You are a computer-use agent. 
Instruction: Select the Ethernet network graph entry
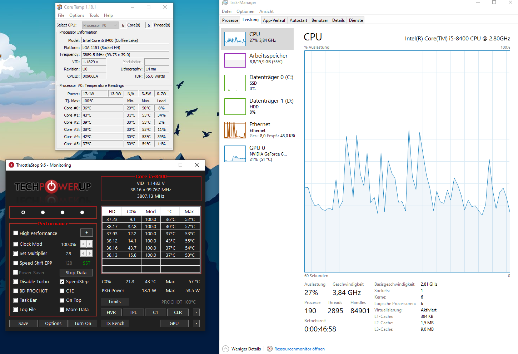258,130
